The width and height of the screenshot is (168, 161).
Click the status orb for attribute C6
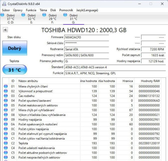pos(6,157)
